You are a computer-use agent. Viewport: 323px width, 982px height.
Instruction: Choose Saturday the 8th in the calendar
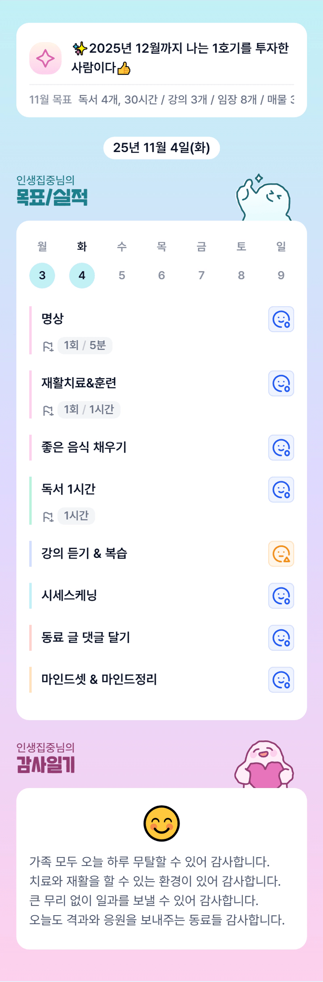(241, 275)
